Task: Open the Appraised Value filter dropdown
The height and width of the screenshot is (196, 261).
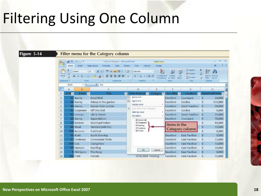Action: [223, 94]
